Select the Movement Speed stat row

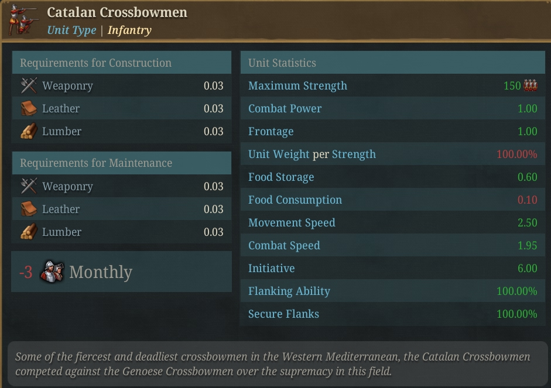pos(392,222)
